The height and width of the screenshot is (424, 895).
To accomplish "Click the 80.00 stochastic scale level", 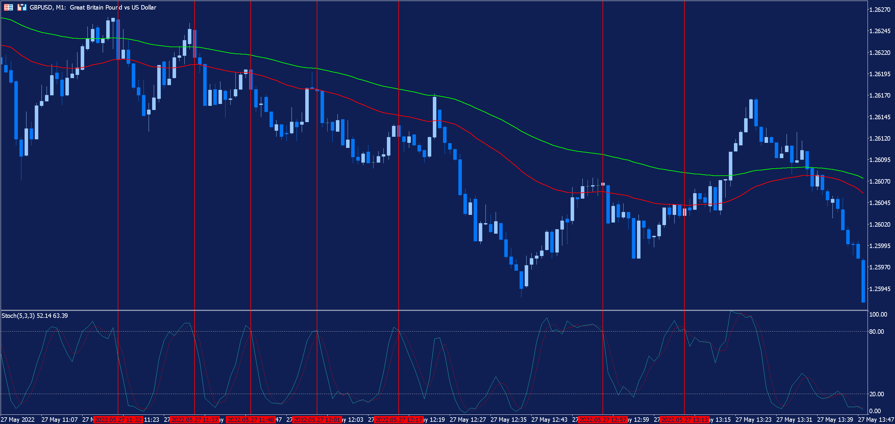I will point(876,332).
